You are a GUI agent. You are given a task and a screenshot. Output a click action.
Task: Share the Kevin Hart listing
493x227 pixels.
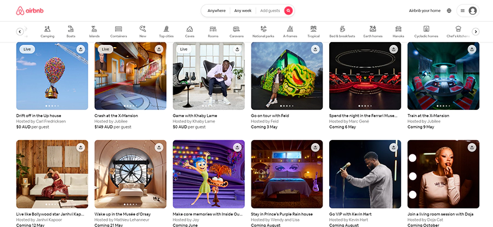pos(393,147)
